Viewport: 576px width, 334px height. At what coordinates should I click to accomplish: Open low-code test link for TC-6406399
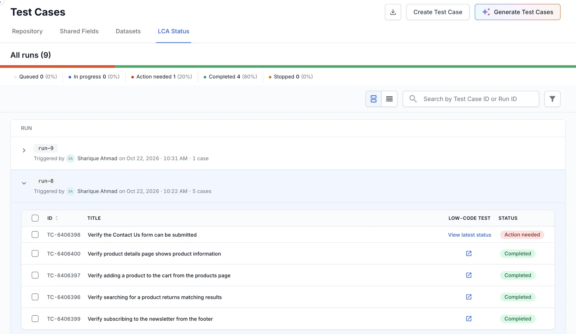pos(469,319)
